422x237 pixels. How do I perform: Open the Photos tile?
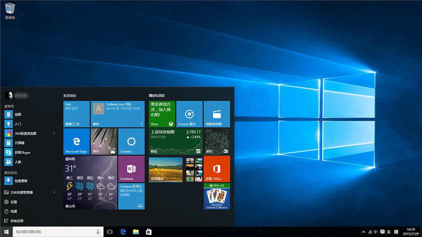[x=104, y=142]
